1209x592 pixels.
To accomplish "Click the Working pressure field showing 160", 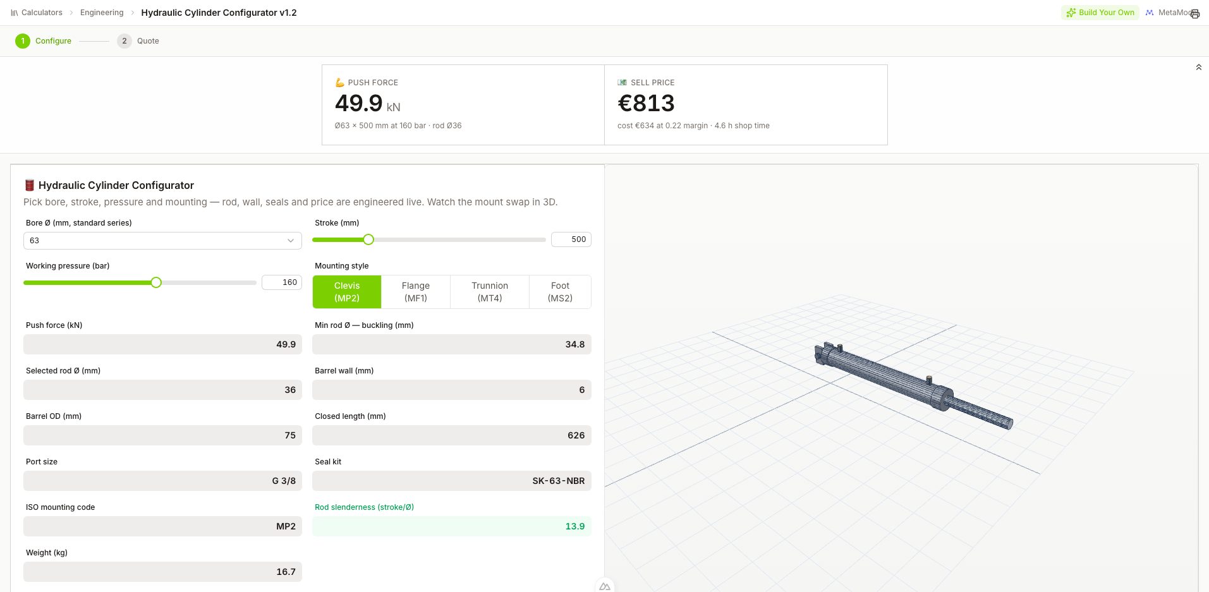I will tap(282, 282).
